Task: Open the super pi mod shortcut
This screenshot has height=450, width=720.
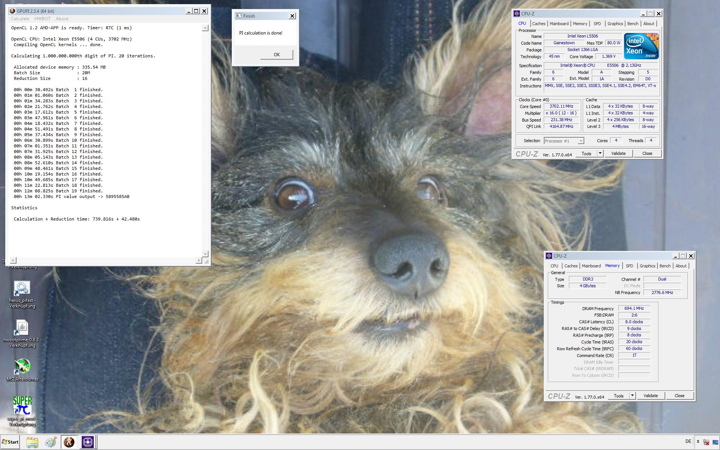Action: (22, 411)
